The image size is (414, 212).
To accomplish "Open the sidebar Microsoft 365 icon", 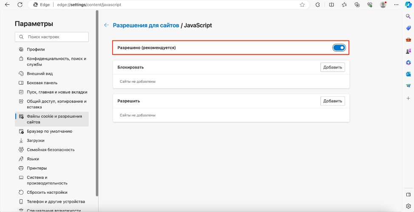I will pos(408,62).
